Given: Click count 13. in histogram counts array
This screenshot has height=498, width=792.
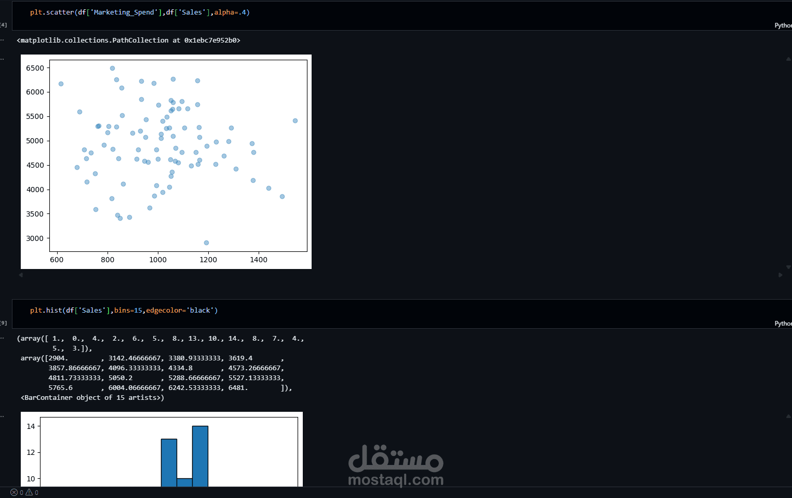Looking at the screenshot, I should [x=196, y=339].
